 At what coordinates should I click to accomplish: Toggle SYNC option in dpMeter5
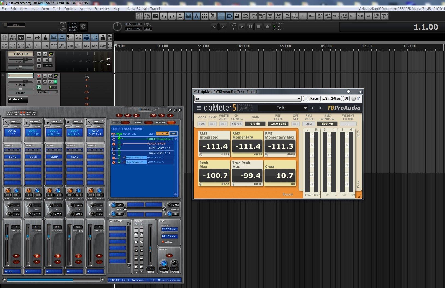(212, 124)
